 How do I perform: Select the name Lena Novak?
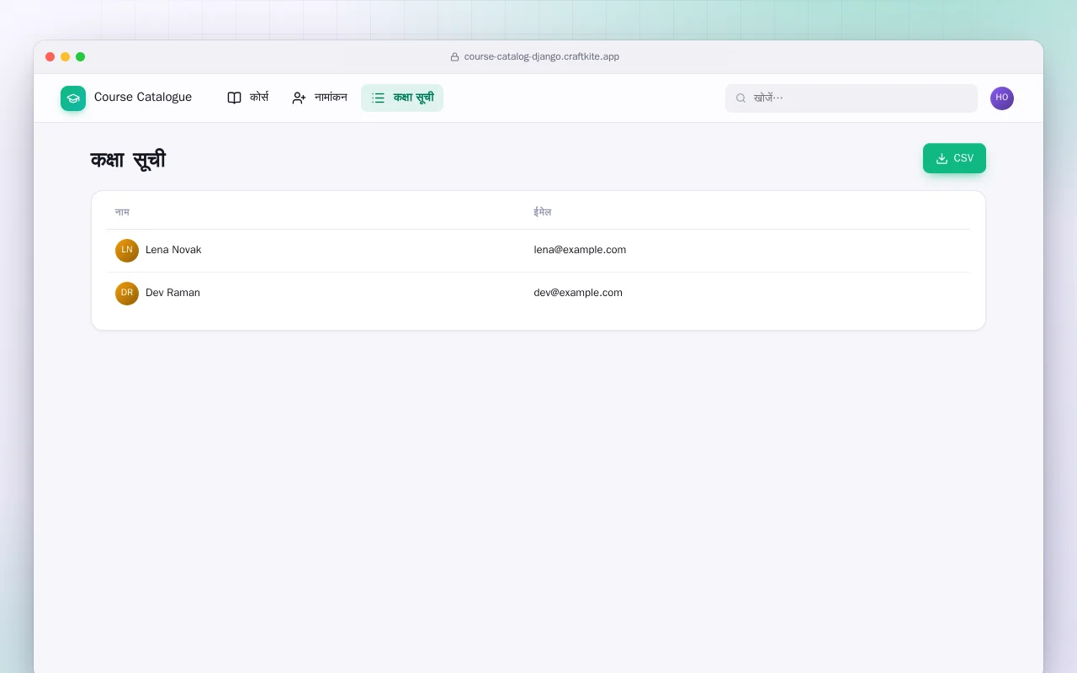click(x=173, y=250)
